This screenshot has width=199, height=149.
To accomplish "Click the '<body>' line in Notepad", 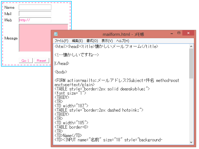I will click(61, 72).
